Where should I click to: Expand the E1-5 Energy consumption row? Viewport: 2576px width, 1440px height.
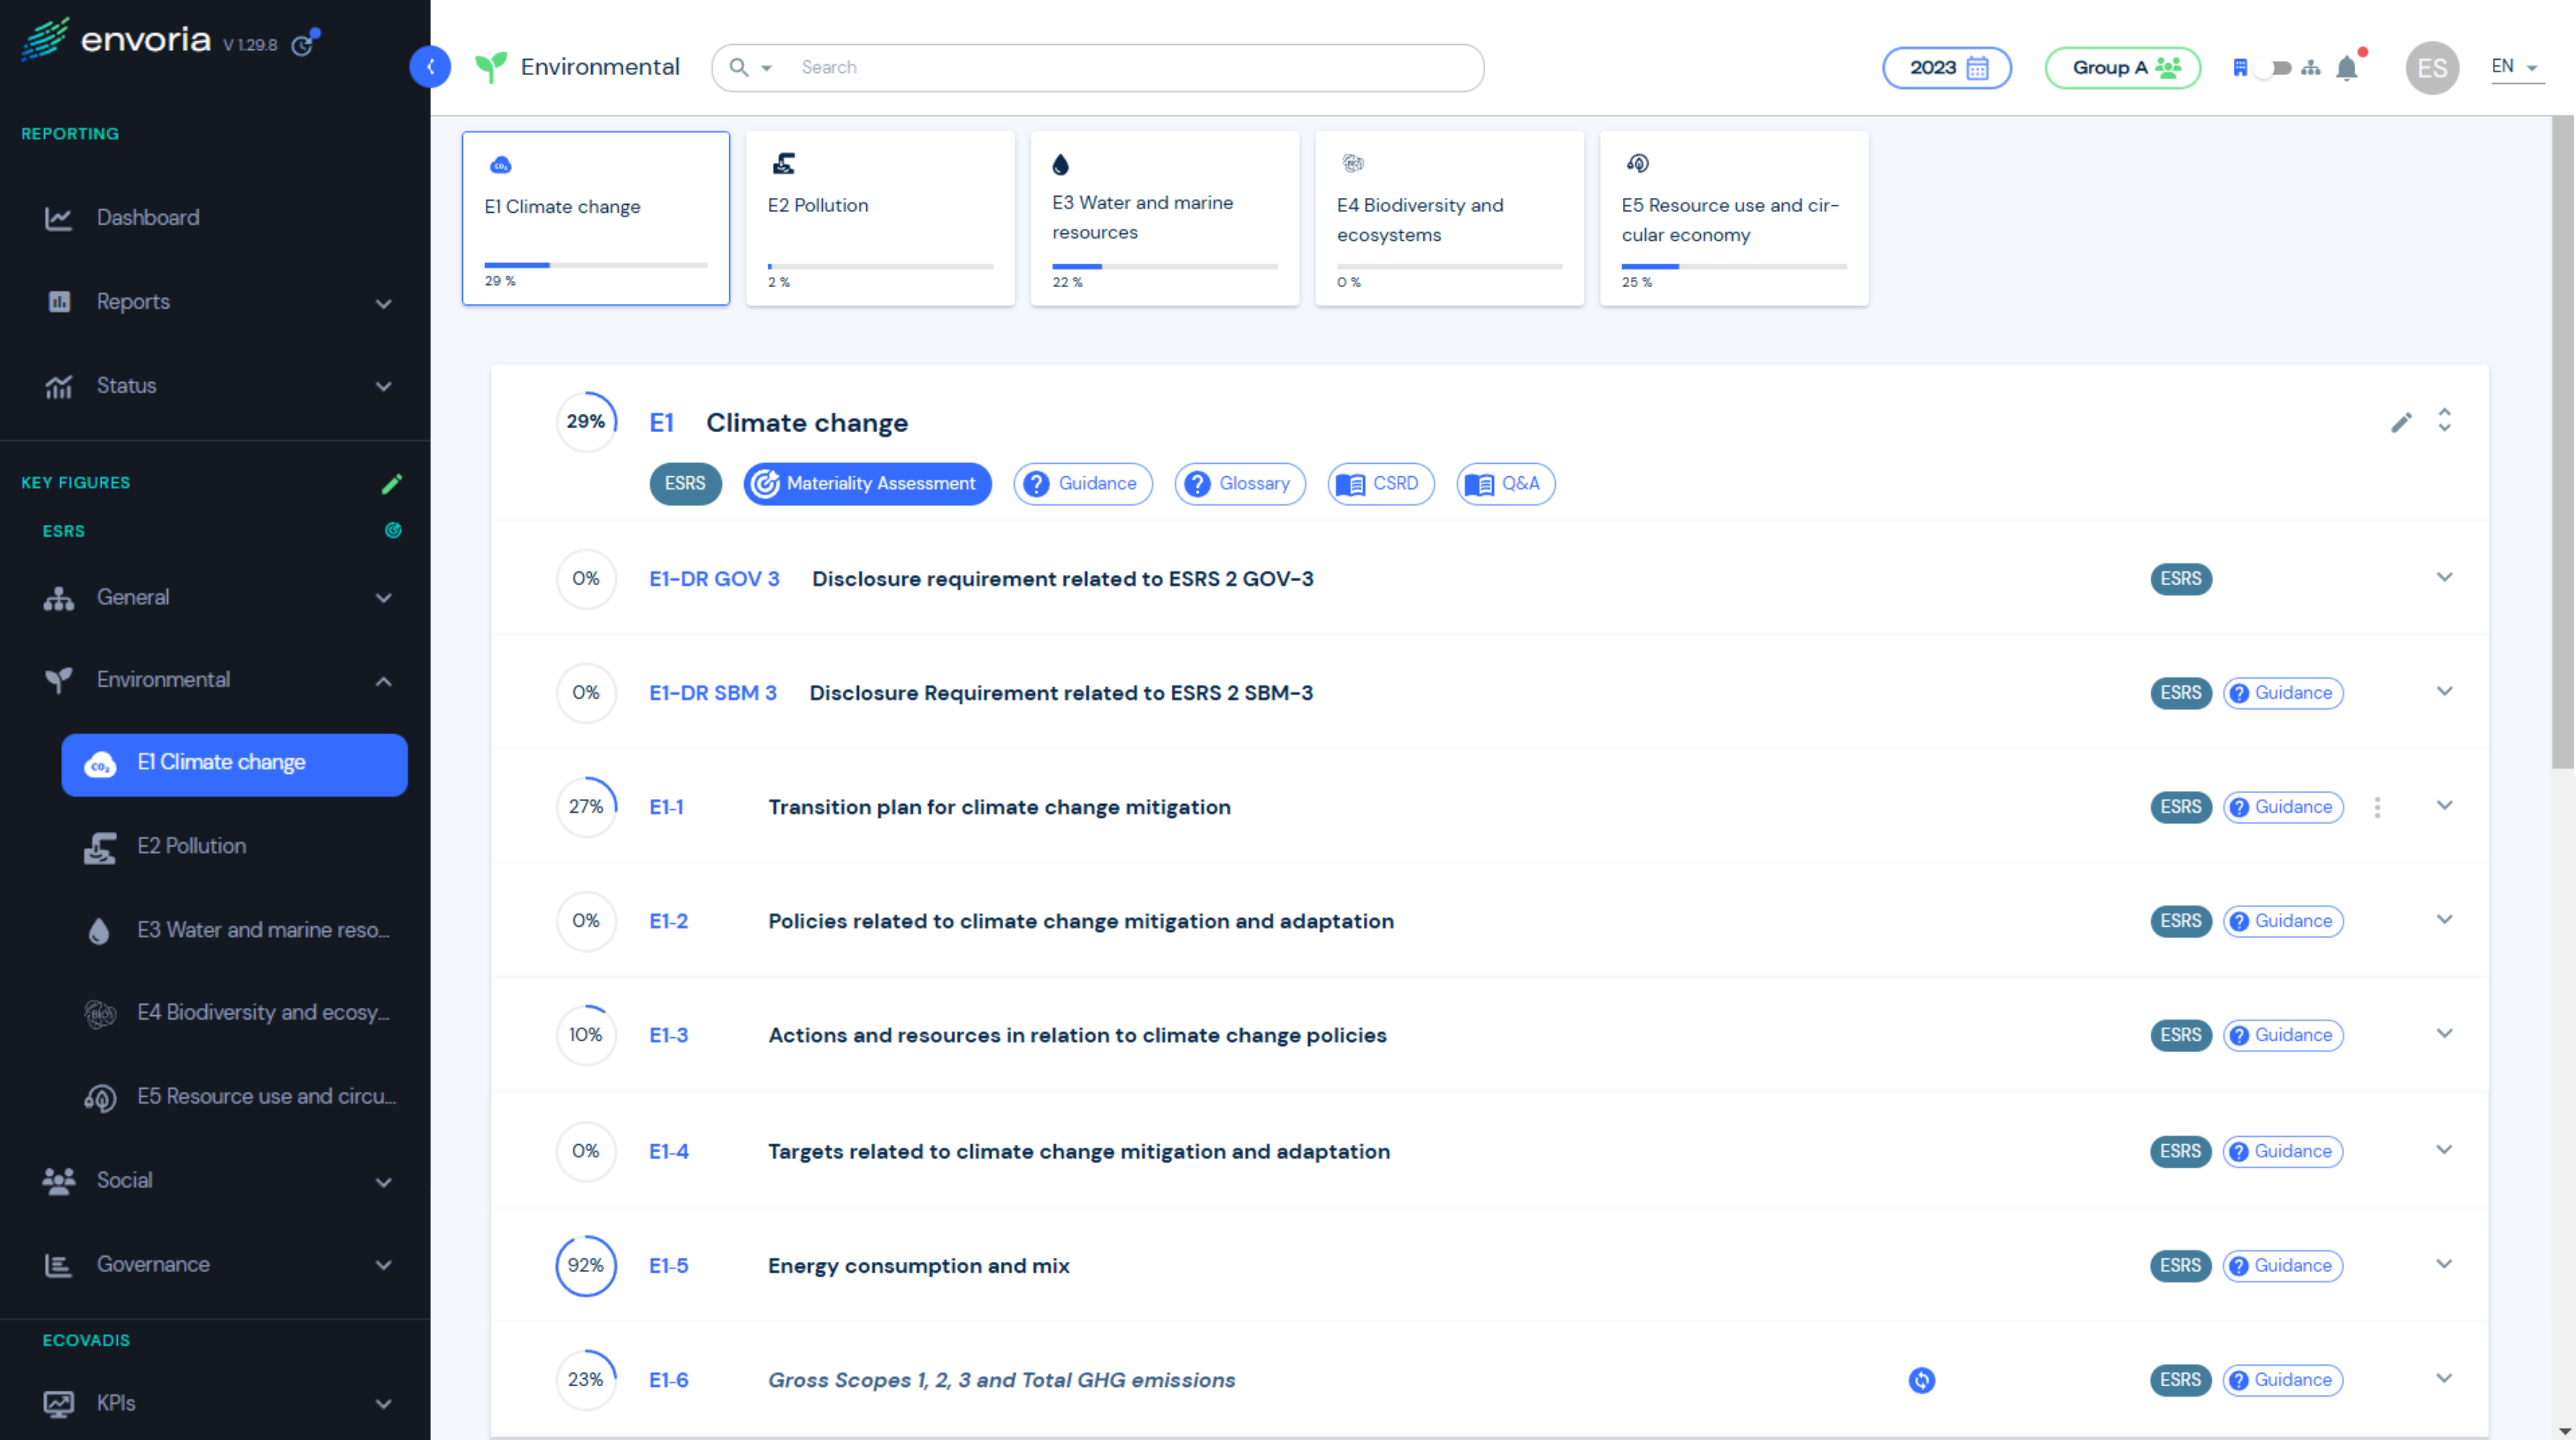pos(2445,1263)
